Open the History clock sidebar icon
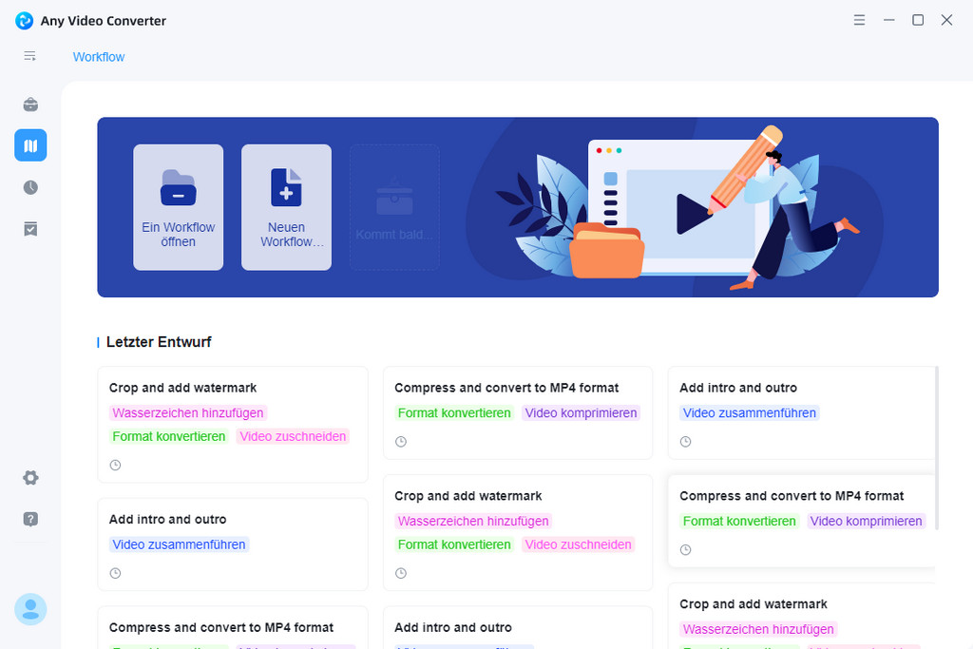 point(30,187)
